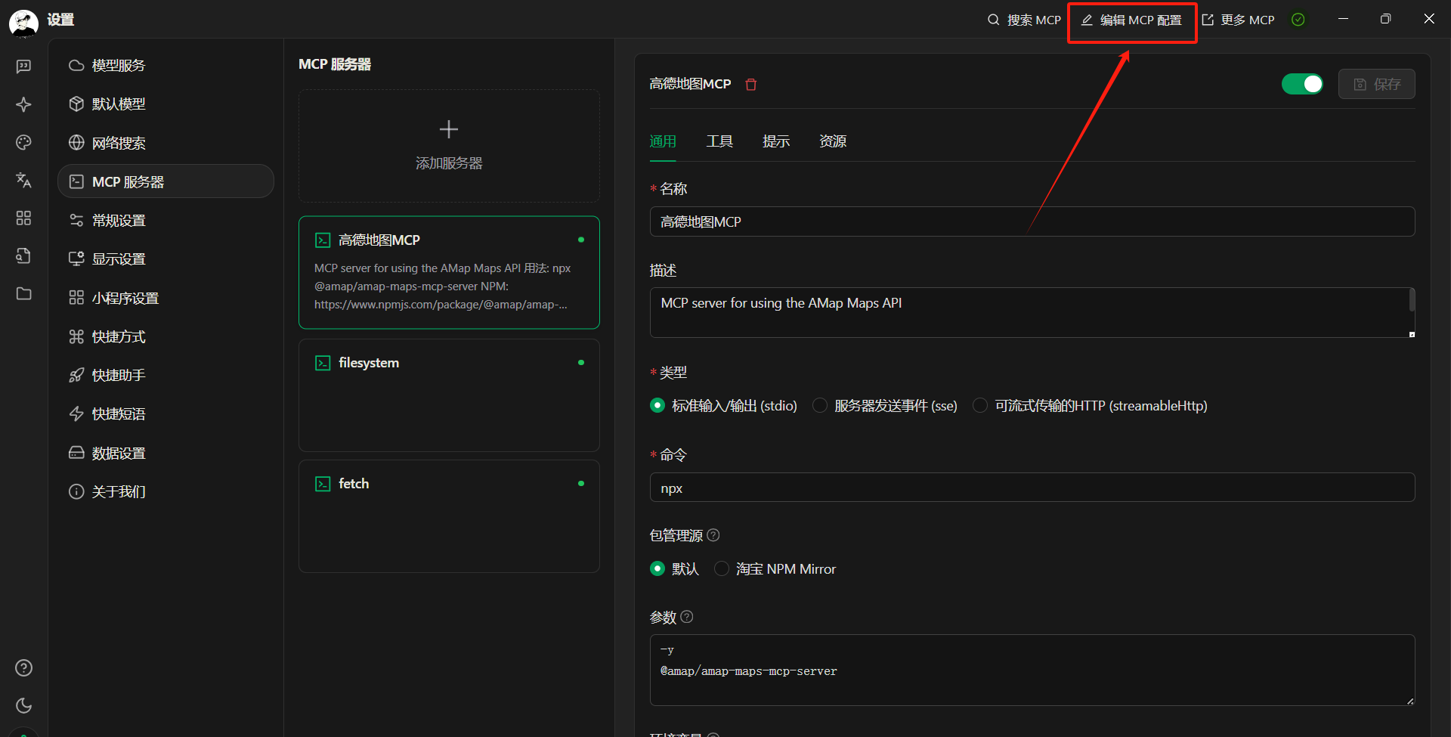Select 可流式传输的HTTP radio option

(x=980, y=406)
